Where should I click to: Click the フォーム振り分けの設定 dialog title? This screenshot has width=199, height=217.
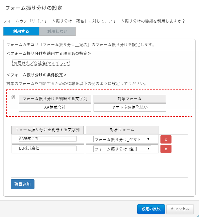(x=34, y=8)
